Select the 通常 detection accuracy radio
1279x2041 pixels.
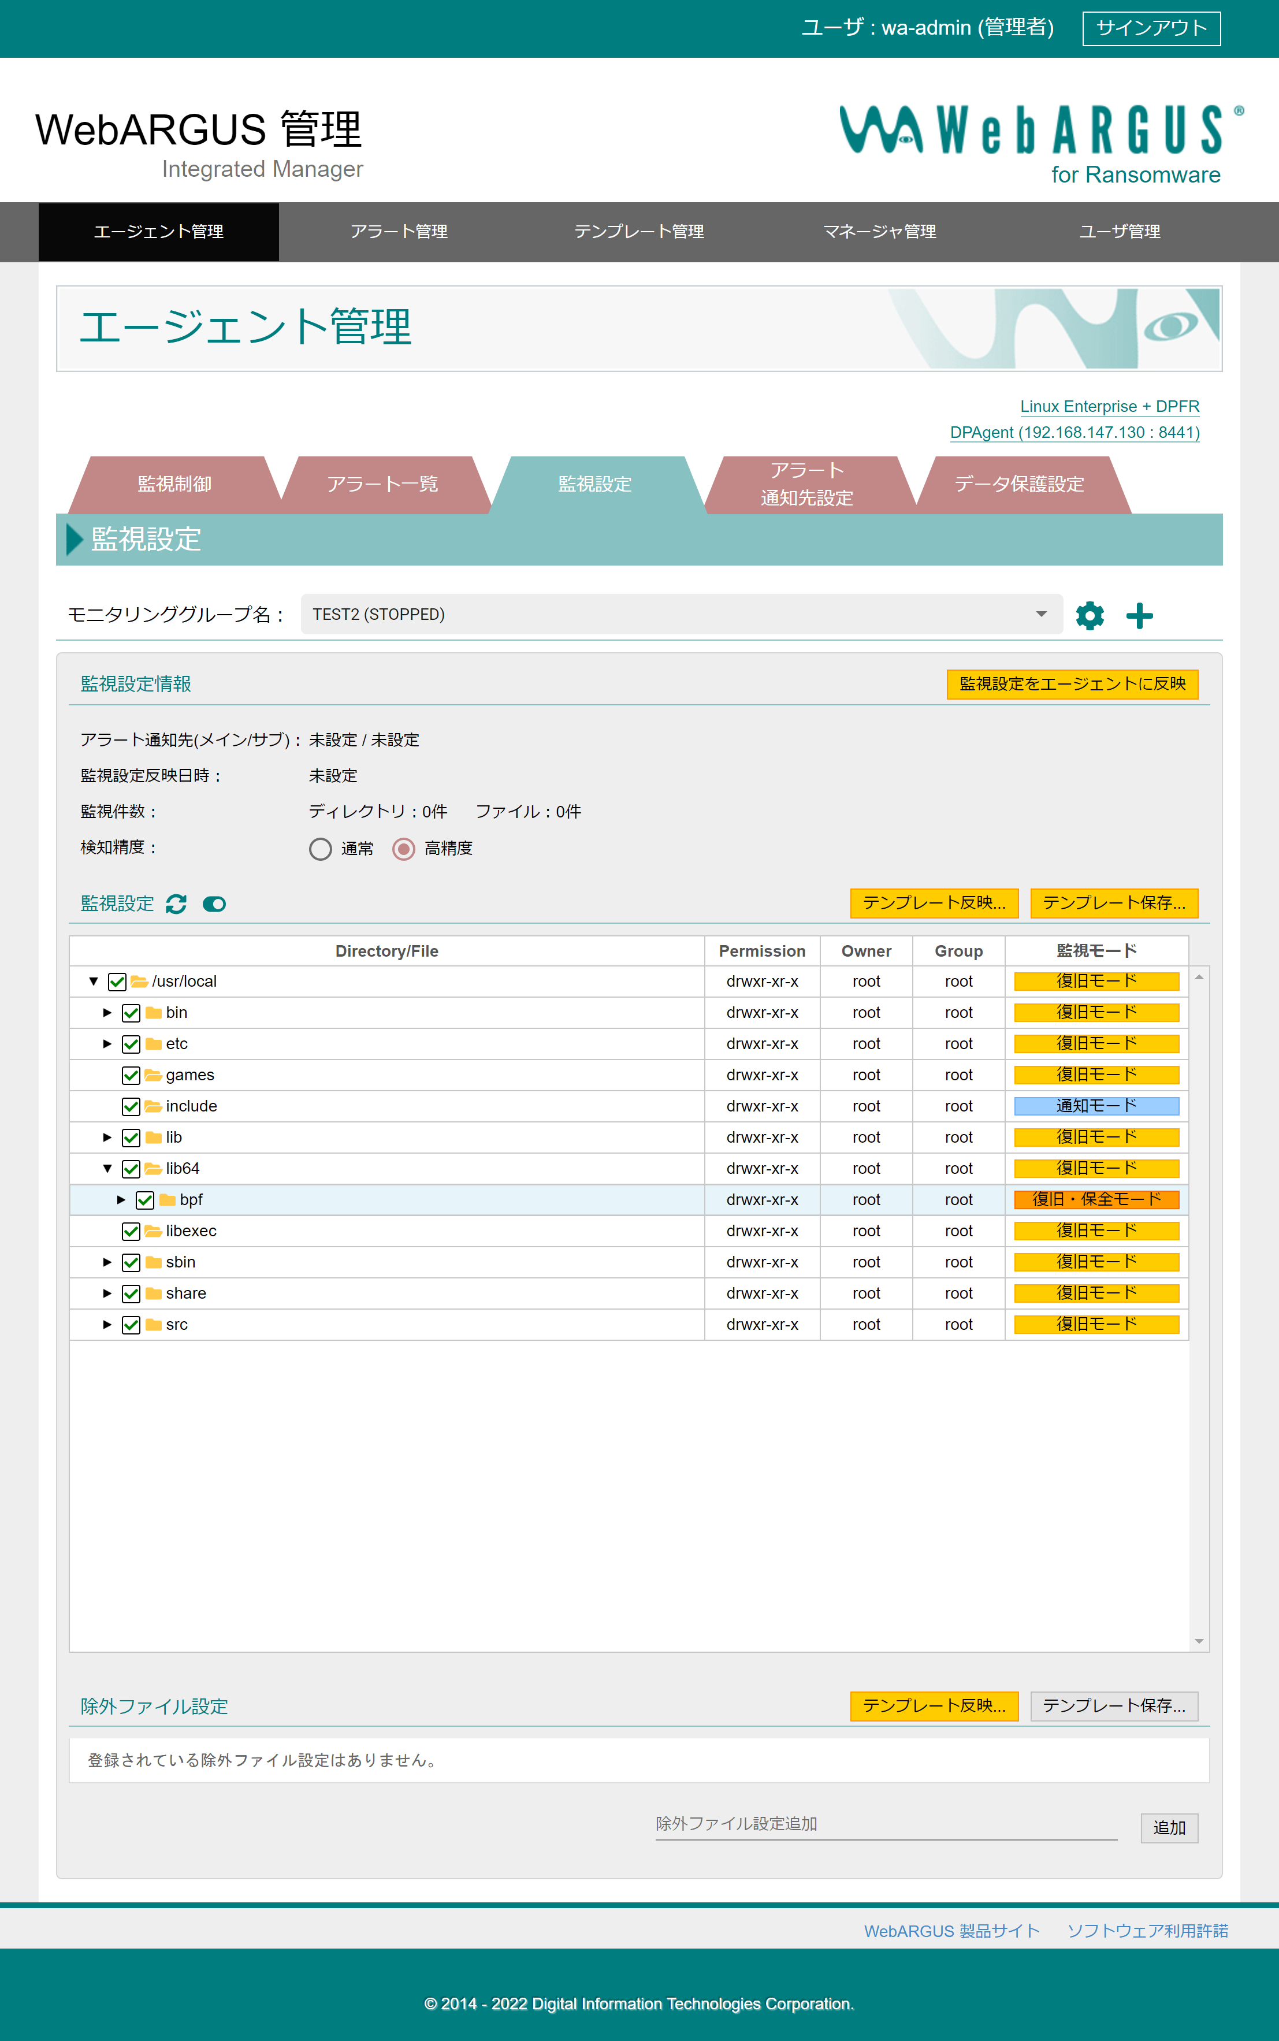(321, 849)
